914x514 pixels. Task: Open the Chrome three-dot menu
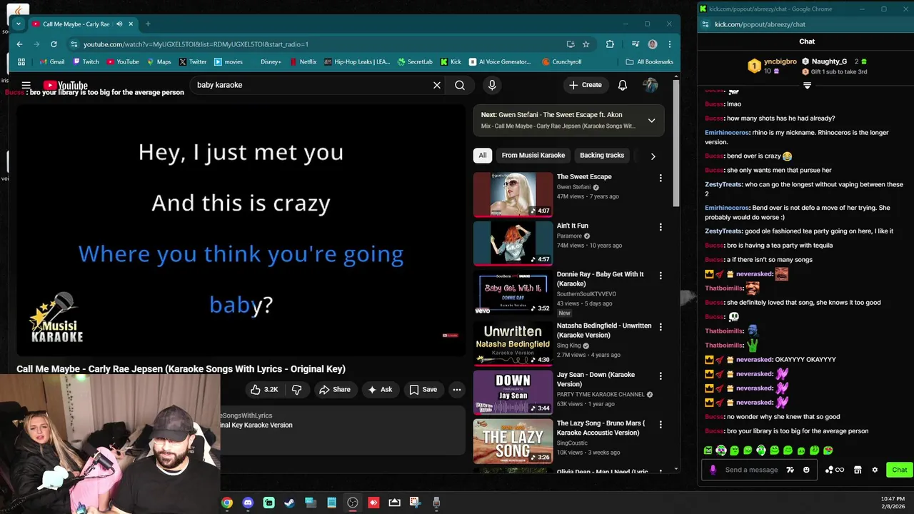click(669, 44)
